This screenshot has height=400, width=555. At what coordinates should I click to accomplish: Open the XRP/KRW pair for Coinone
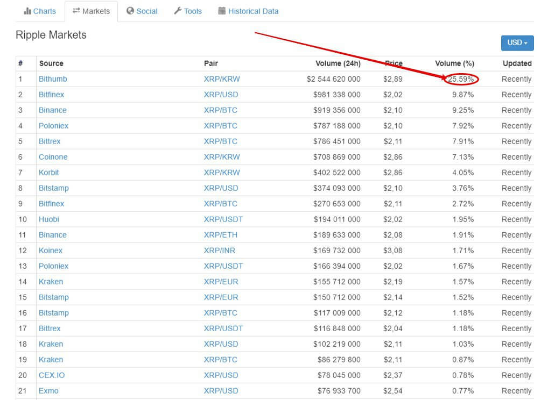[x=222, y=157]
